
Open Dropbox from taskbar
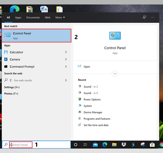coord(124,145)
